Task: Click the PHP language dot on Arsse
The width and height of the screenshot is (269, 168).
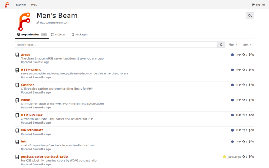Action: point(232,55)
